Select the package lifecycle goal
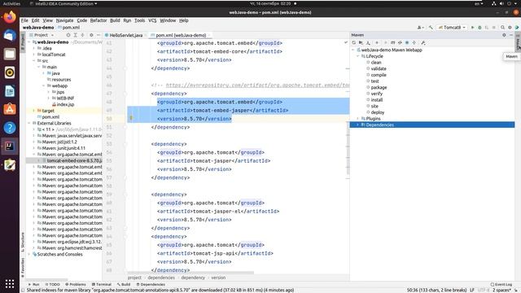The width and height of the screenshot is (521, 293). coord(379,87)
